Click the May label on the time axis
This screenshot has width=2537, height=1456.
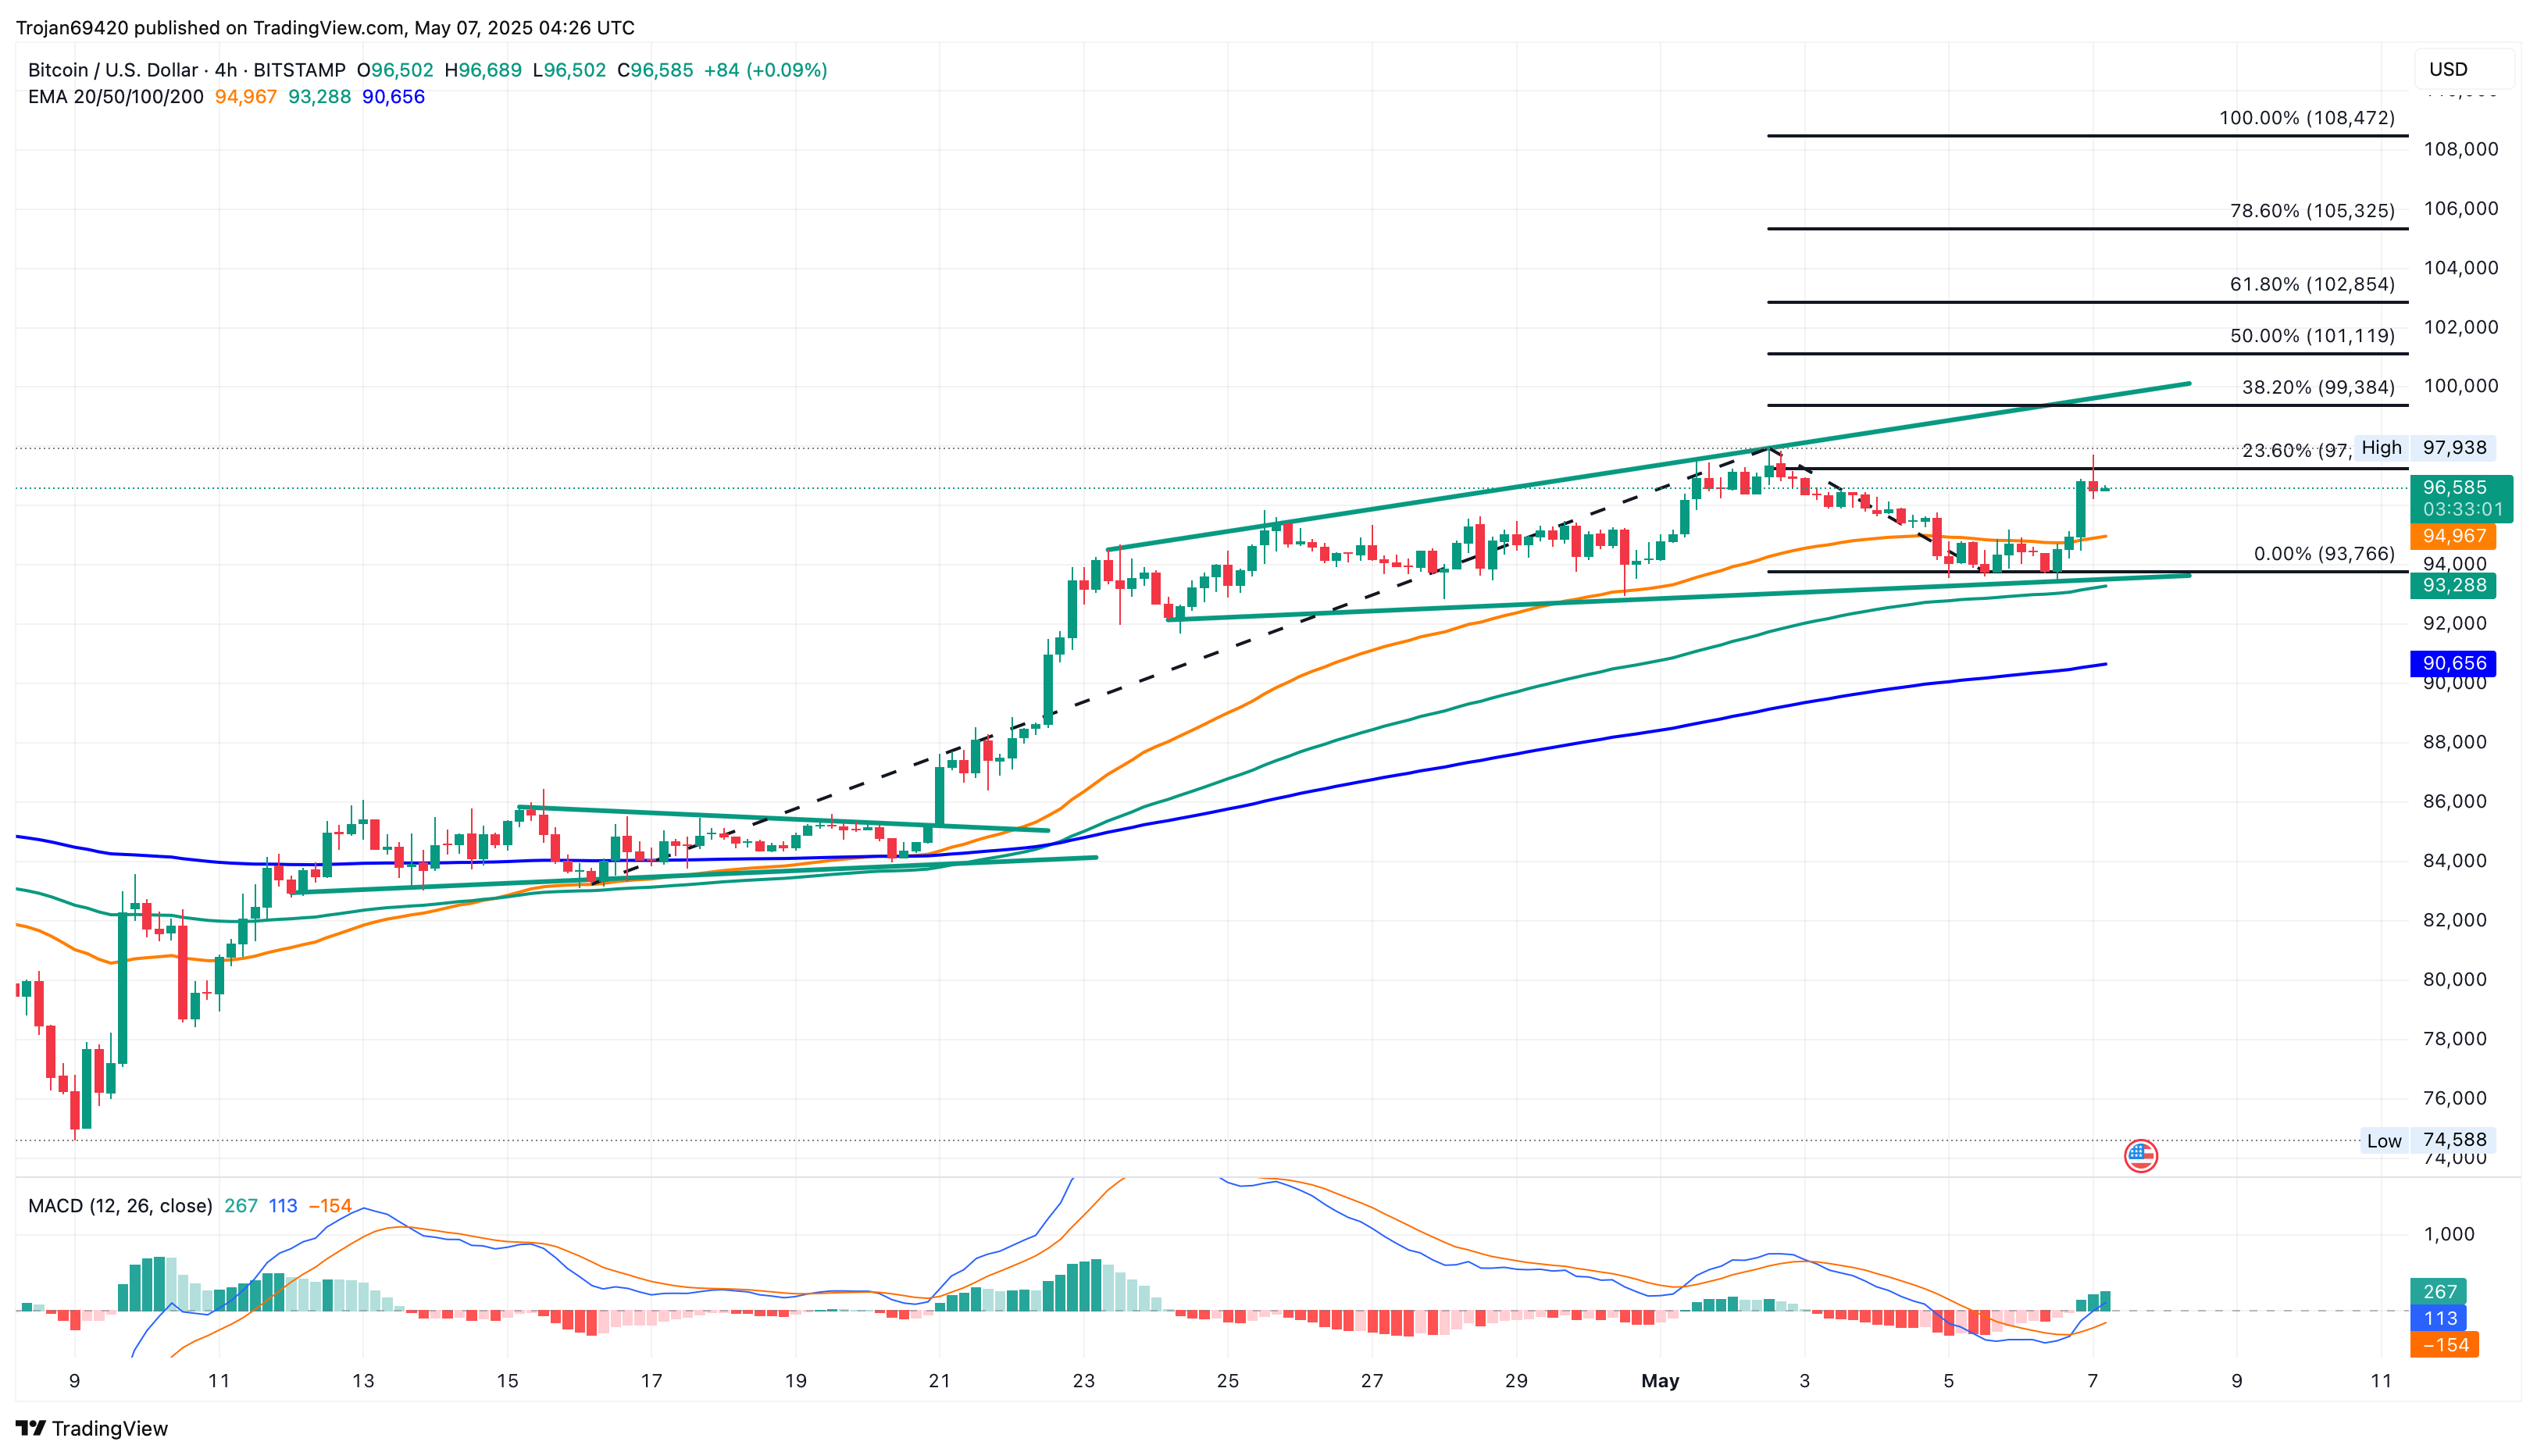point(1660,1381)
